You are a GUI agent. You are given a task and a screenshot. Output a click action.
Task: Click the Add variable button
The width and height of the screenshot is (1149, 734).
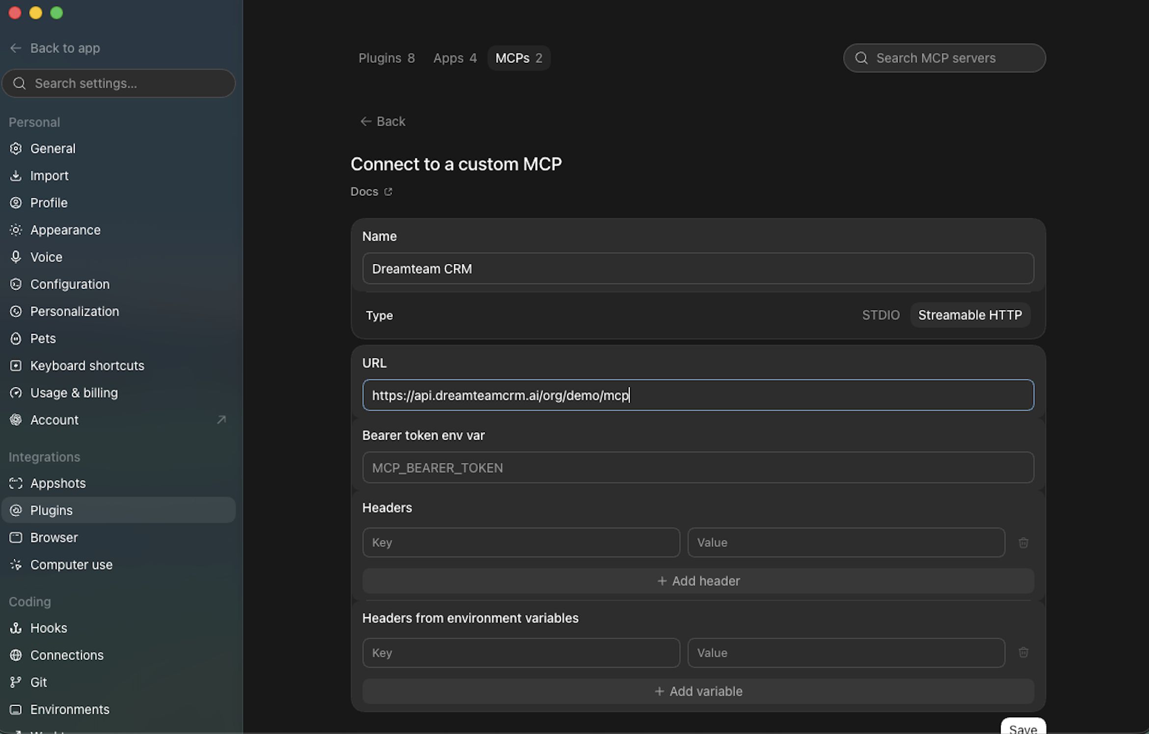(x=698, y=691)
